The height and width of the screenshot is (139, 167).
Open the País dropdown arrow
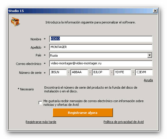pyautogui.click(x=149, y=55)
